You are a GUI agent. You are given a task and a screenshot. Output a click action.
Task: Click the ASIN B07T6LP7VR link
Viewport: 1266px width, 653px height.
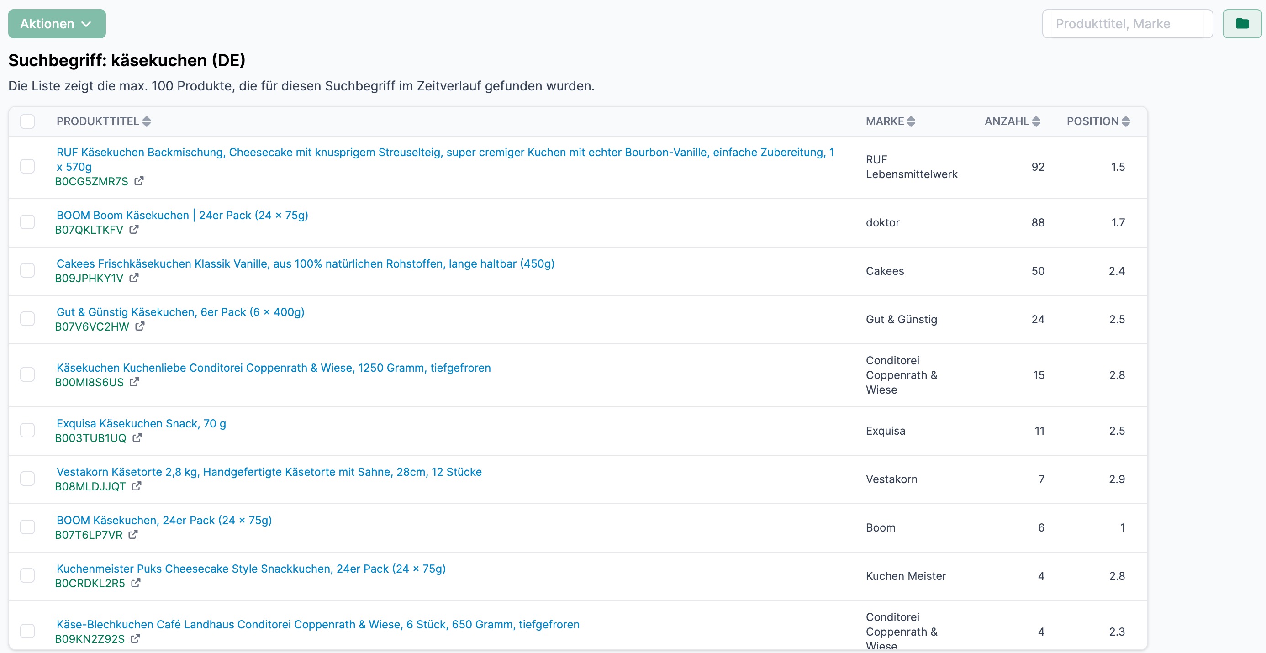[x=89, y=535]
